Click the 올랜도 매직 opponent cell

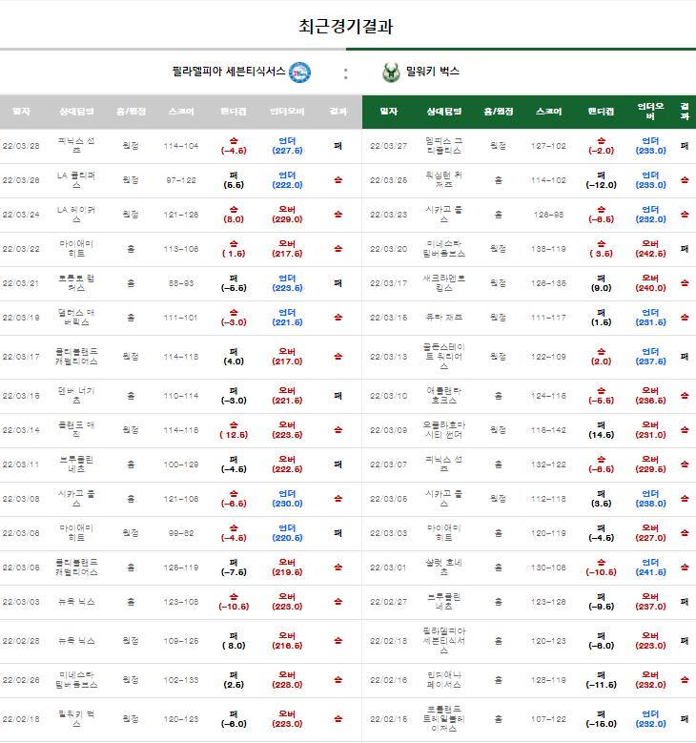pos(76,430)
